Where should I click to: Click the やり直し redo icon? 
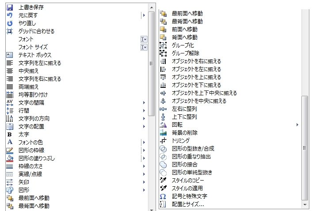click(10, 23)
